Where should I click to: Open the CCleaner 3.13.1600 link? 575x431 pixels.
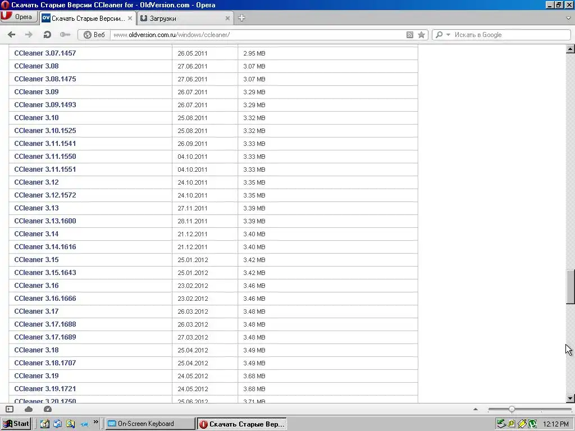[x=45, y=221]
